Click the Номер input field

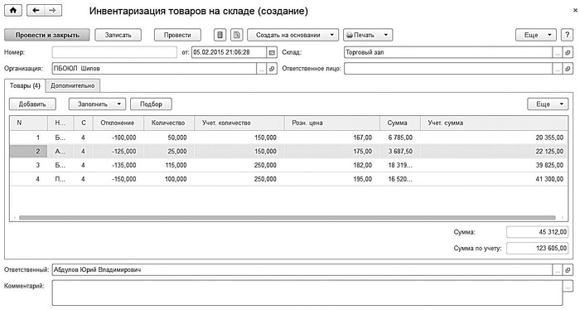[x=114, y=52]
